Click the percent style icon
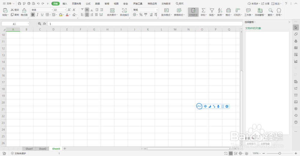Screen dimensions: 300x156 pyautogui.click(x=141, y=15)
